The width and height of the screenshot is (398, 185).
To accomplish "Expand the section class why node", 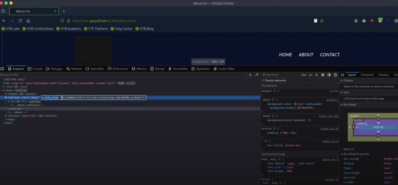I will [x=6, y=116].
